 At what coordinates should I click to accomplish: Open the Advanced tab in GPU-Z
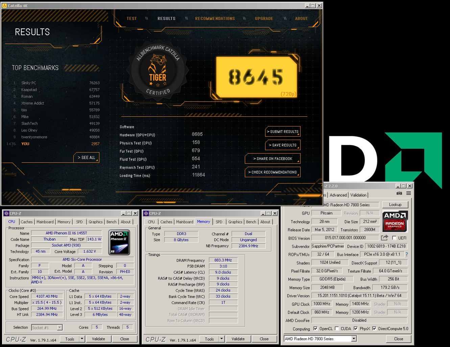(x=338, y=195)
